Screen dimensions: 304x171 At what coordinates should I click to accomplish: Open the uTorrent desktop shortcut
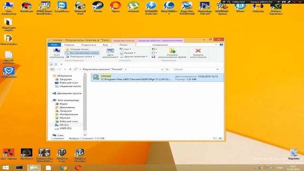click(133, 7)
